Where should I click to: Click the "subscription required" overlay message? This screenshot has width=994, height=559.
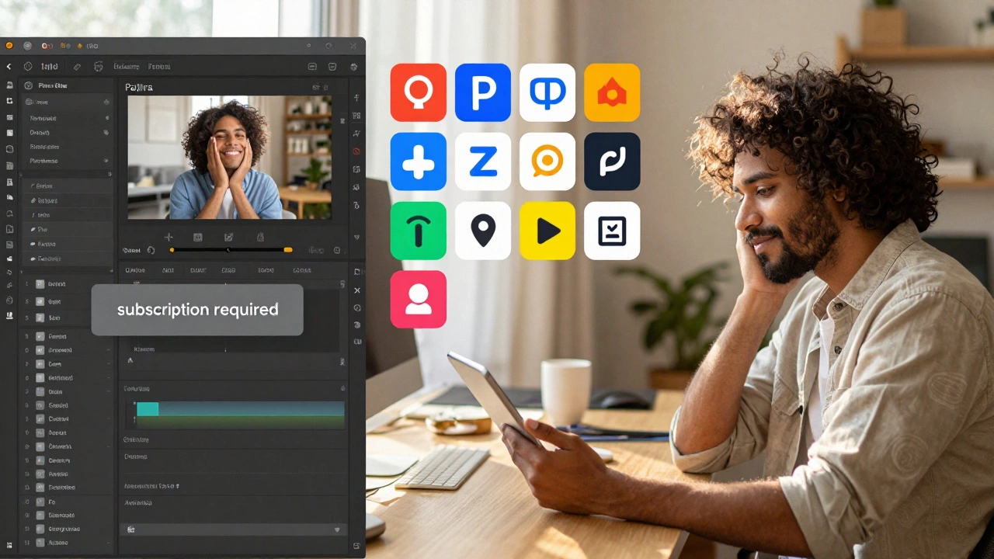(197, 310)
